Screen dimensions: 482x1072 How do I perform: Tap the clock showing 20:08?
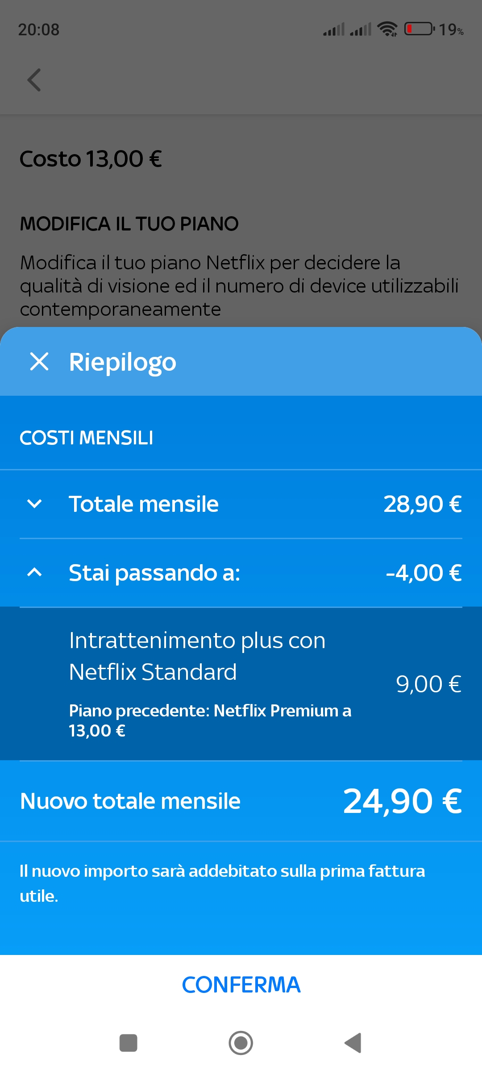pyautogui.click(x=39, y=29)
